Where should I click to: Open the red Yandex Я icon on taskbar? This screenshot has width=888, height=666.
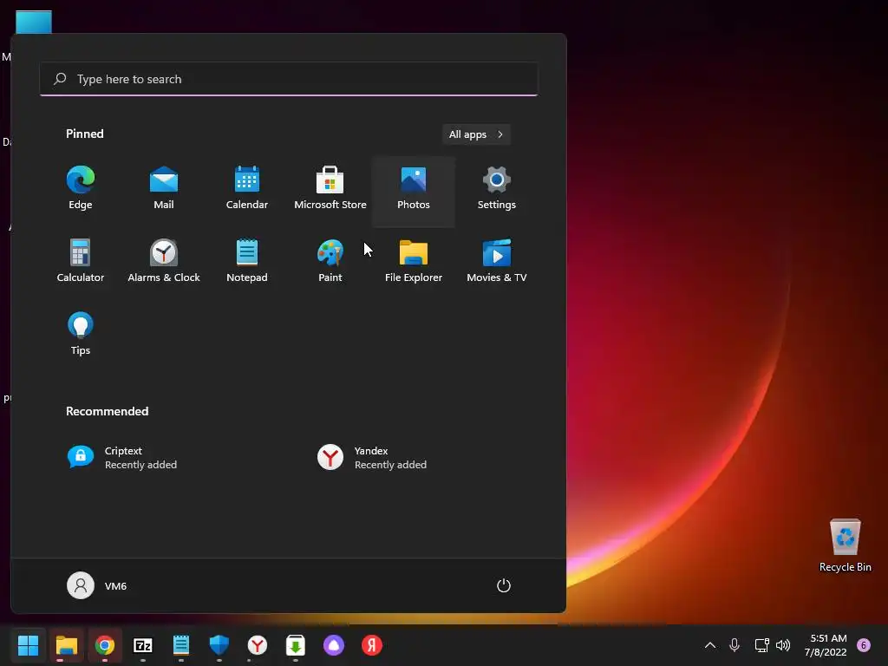coord(372,645)
